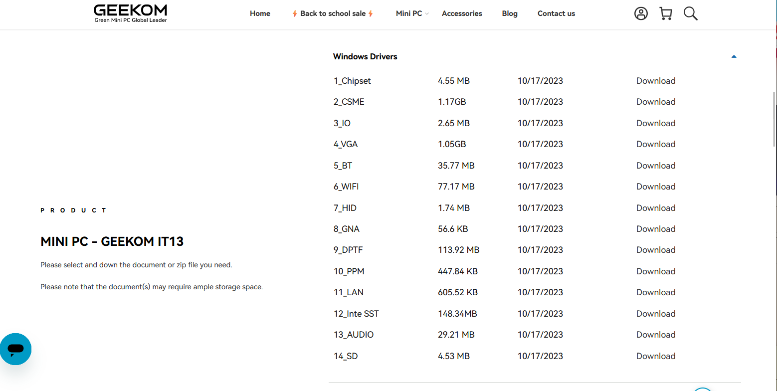Click the 9_DPTF file name
This screenshot has height=391, width=777.
348,250
